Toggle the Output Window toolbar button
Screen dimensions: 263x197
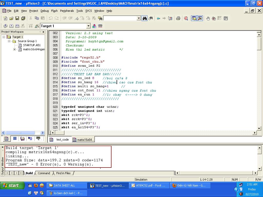[200, 18]
